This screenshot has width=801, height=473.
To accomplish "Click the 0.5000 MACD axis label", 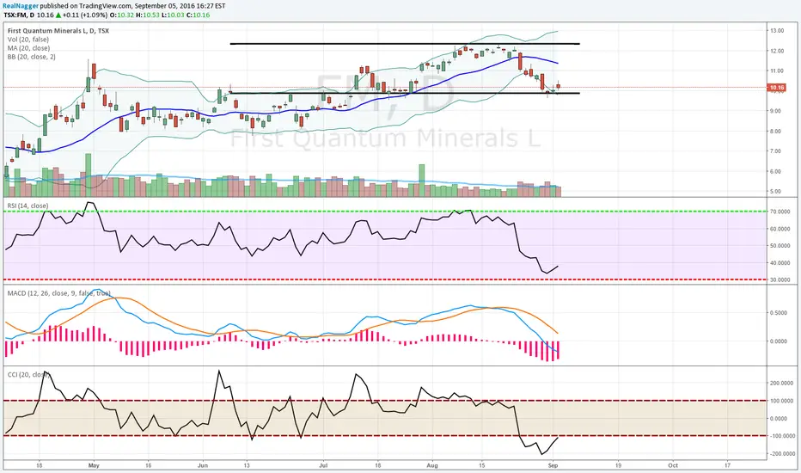I will pyautogui.click(x=780, y=313).
